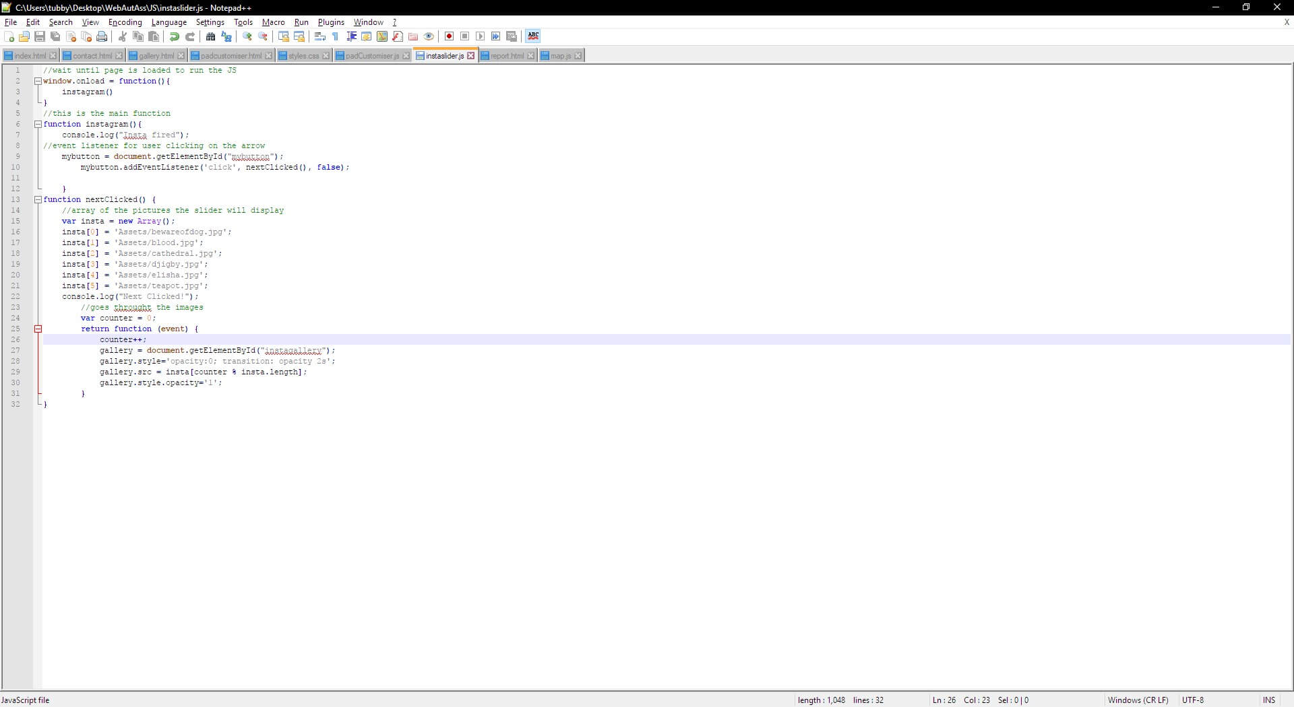The image size is (1294, 707).
Task: Toggle the Document Map panel icon
Action: click(x=382, y=36)
